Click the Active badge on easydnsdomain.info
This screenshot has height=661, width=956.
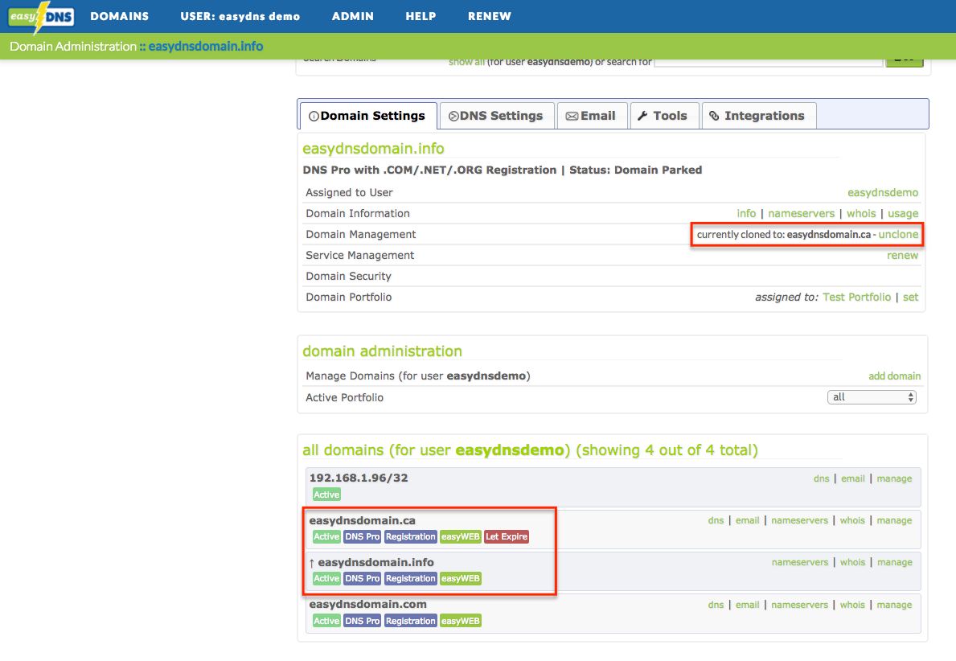tap(326, 579)
